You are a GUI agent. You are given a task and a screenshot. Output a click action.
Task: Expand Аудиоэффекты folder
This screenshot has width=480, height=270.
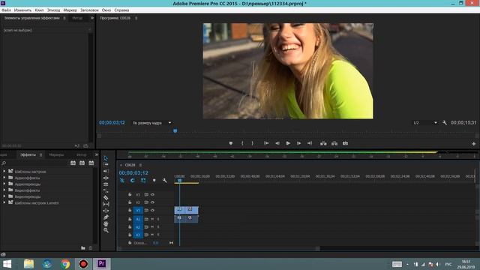click(x=4, y=178)
